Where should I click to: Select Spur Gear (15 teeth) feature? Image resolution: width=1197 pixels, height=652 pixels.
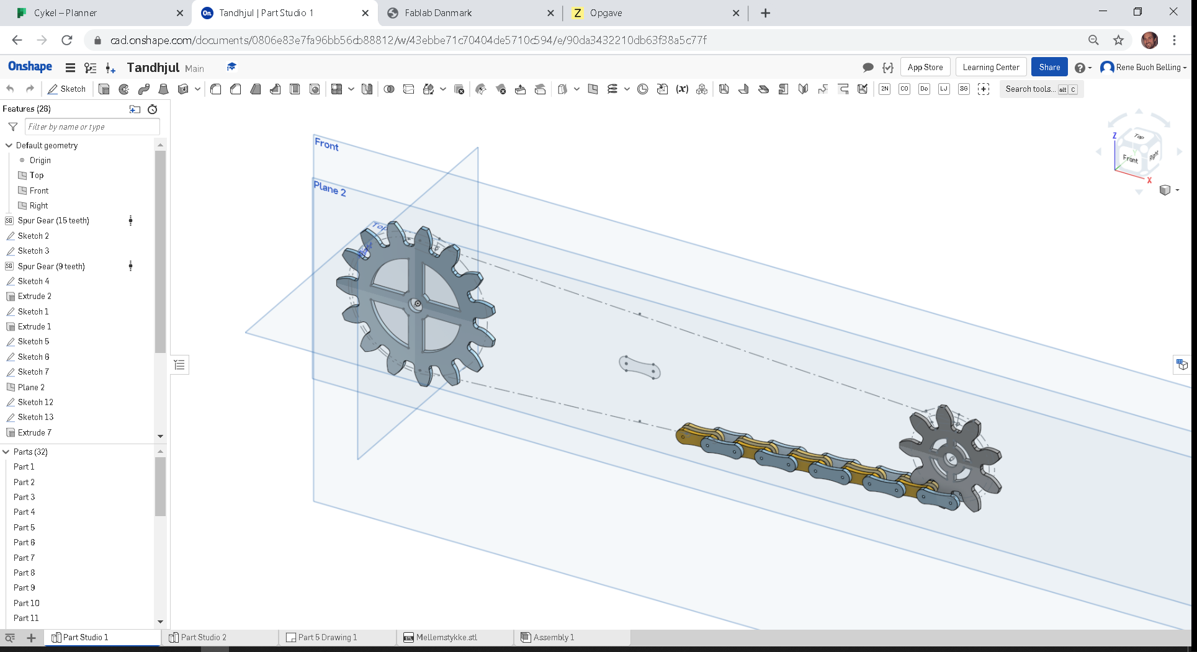(53, 220)
